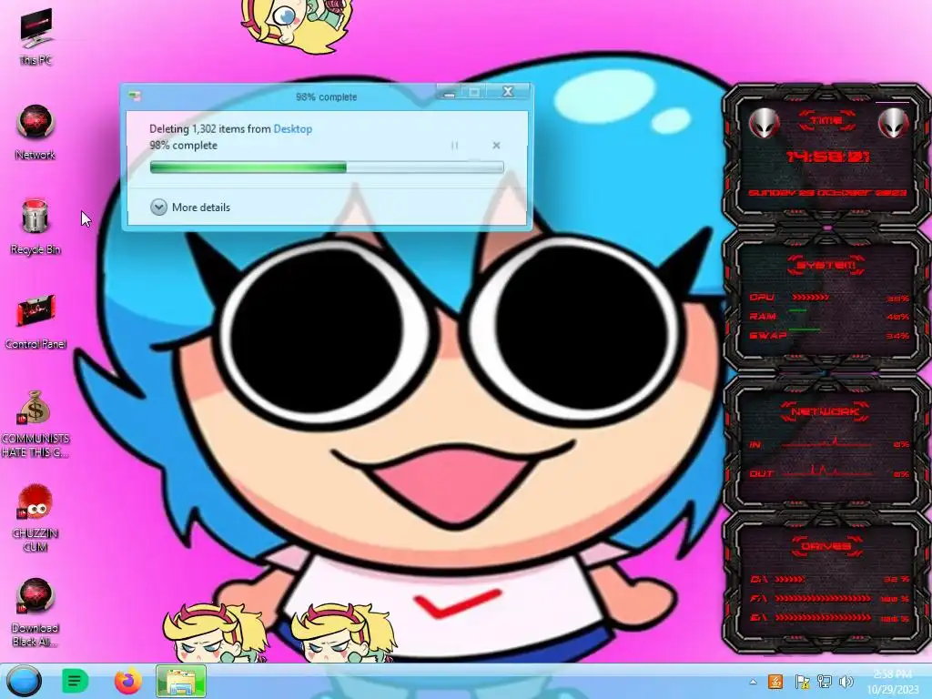Select the COMMUNISTS HATE THIS shortcut
Image resolution: width=932 pixels, height=699 pixels.
pyautogui.click(x=35, y=423)
